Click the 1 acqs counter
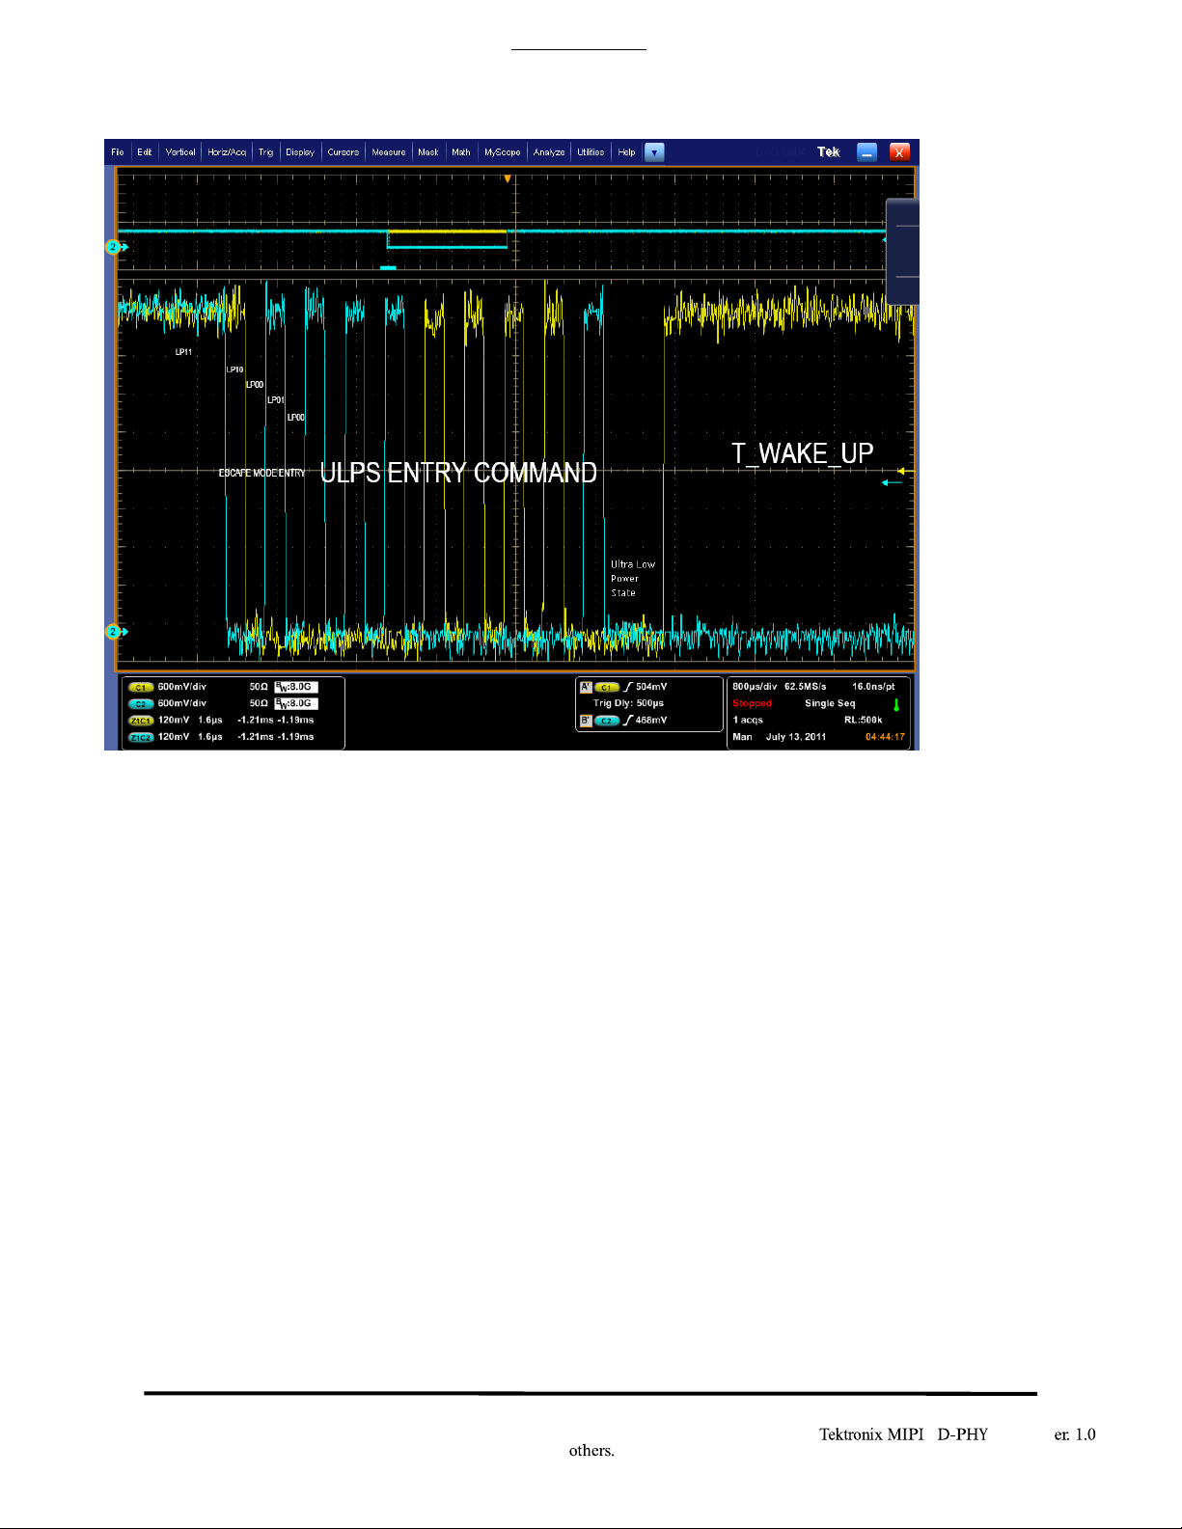The image size is (1182, 1529). click(748, 720)
